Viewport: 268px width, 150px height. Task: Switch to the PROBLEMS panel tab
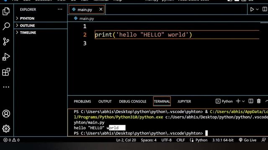[x=82, y=101]
